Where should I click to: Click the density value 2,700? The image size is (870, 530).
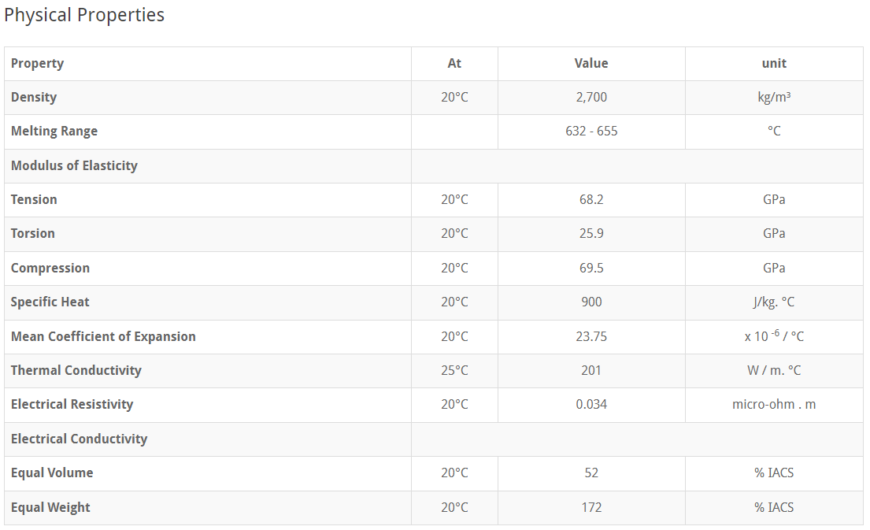[591, 97]
